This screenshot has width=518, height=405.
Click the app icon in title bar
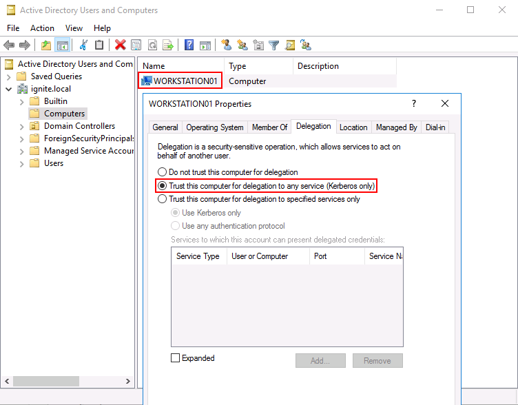pos(11,10)
